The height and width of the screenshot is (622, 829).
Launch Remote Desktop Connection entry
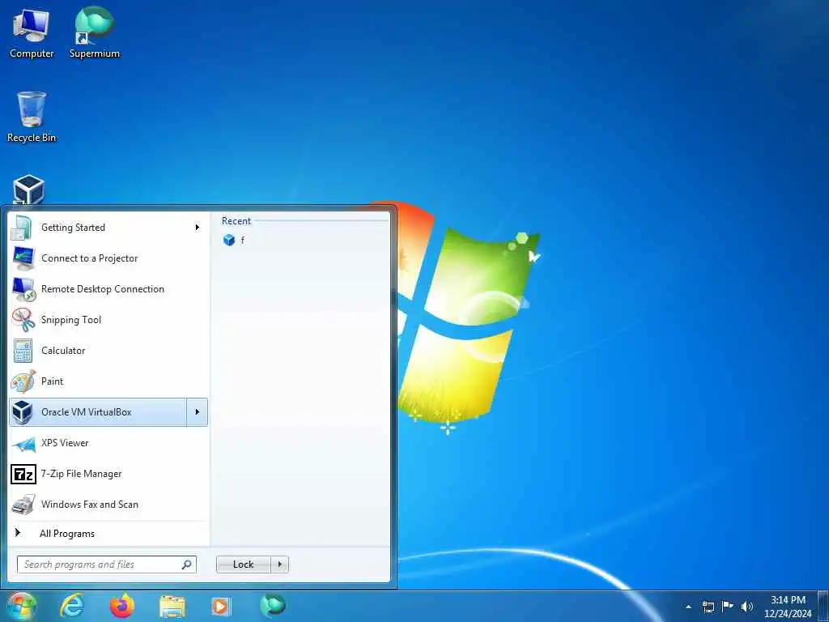pos(108,289)
